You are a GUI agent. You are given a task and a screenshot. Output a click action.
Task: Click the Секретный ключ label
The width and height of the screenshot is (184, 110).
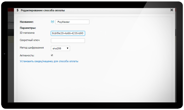point(29,40)
